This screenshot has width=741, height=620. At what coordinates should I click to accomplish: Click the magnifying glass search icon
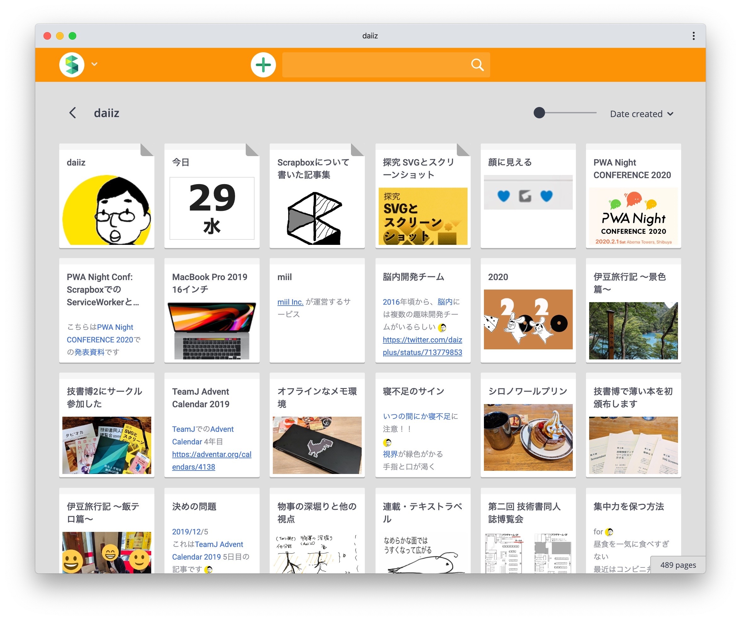click(x=477, y=65)
